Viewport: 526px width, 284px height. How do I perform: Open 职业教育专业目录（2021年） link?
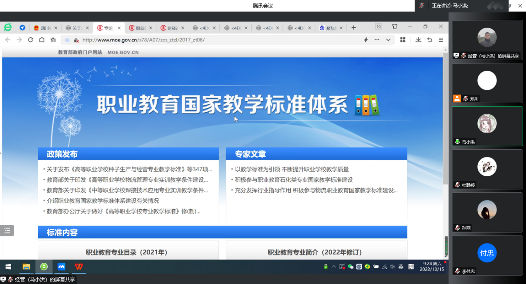tap(127, 252)
